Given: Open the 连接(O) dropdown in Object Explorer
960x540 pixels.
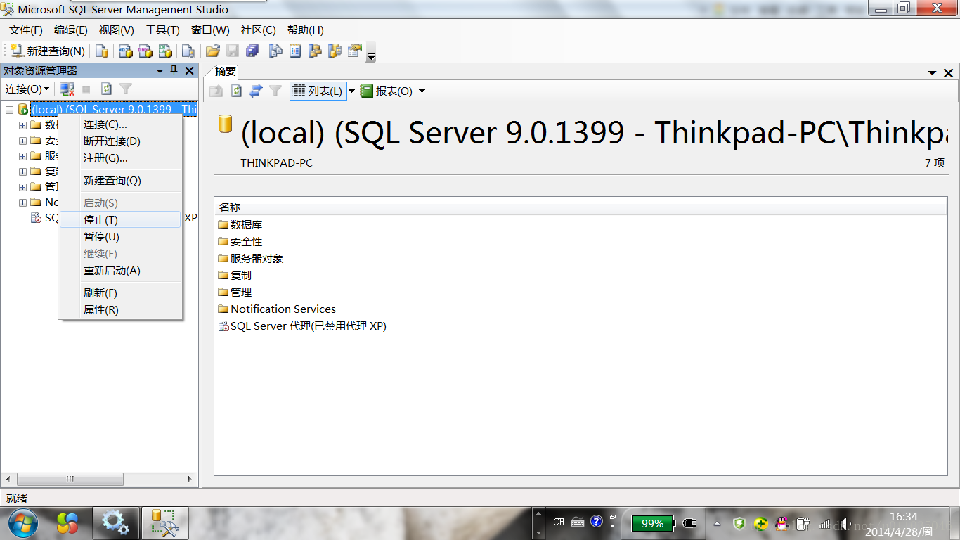Looking at the screenshot, I should coord(27,89).
